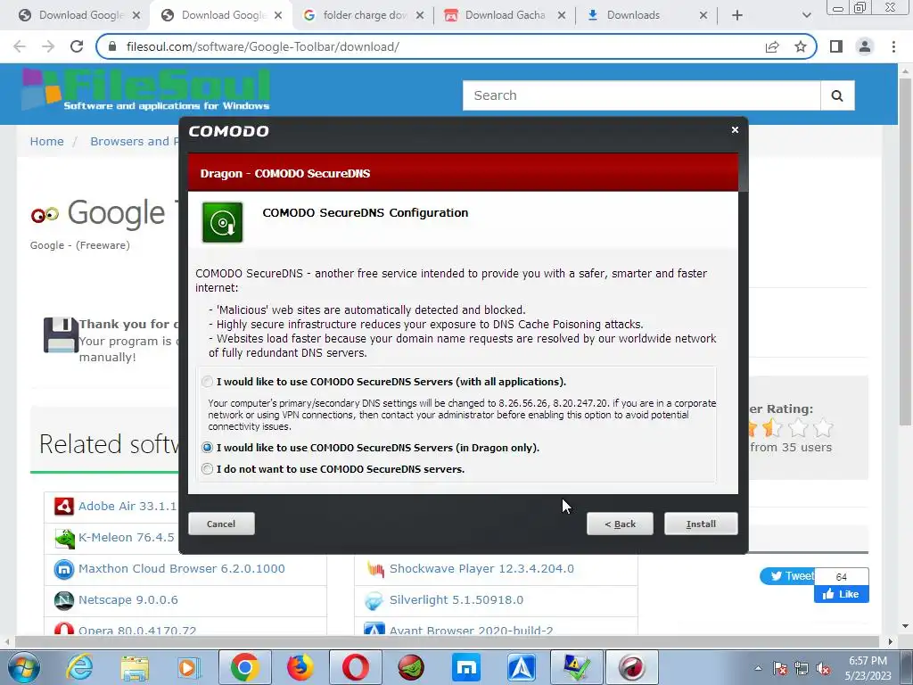Click the filesoul.com address bar
Image resolution: width=913 pixels, height=685 pixels.
(431, 46)
